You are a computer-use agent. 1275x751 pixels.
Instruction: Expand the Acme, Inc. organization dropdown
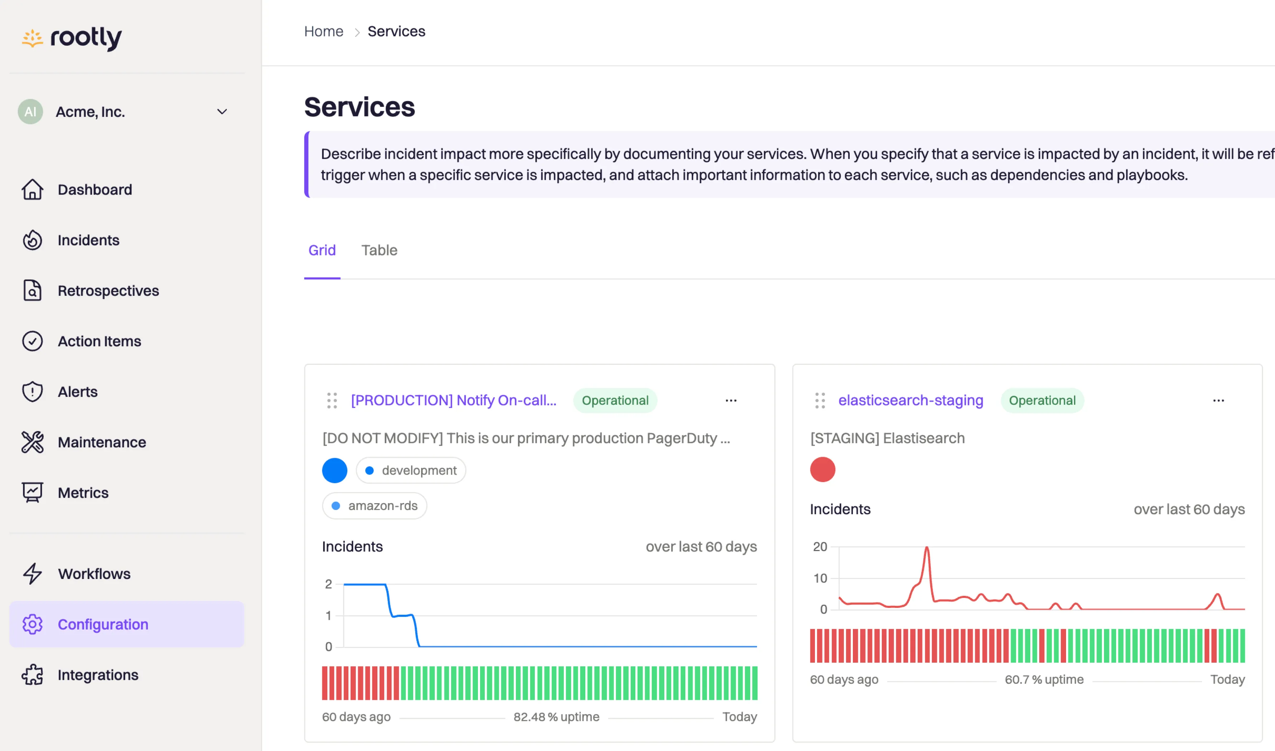pos(222,112)
